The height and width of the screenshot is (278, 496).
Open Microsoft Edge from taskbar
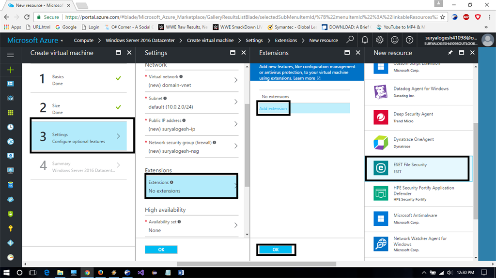(46, 273)
